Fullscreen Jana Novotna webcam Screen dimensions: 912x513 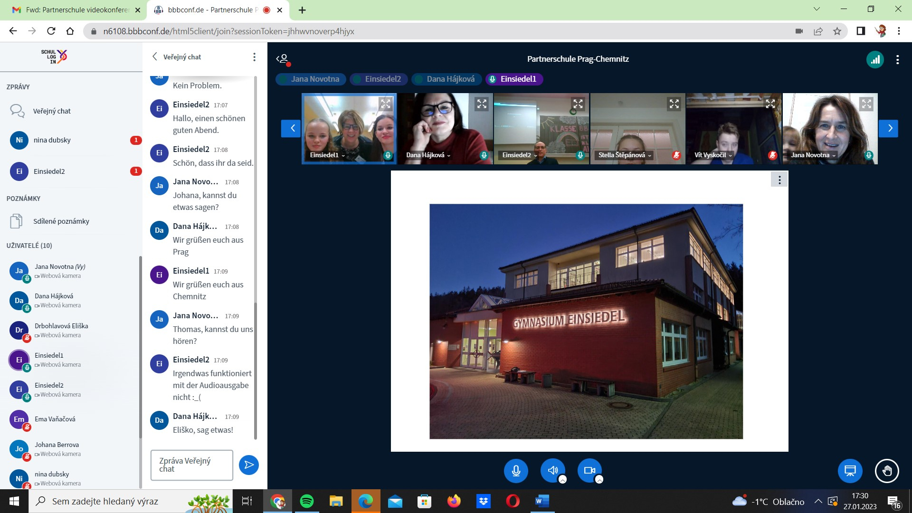click(x=866, y=104)
